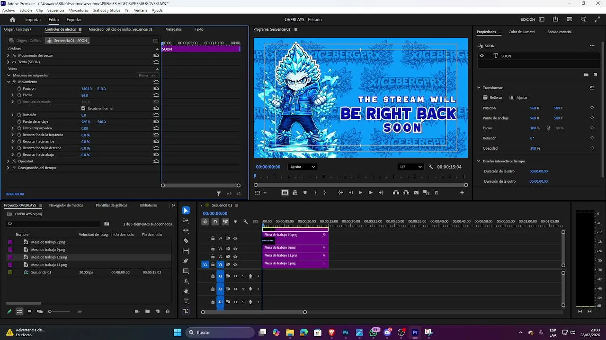Click the Windows Start button
This screenshot has width=606, height=340.
pos(178,332)
